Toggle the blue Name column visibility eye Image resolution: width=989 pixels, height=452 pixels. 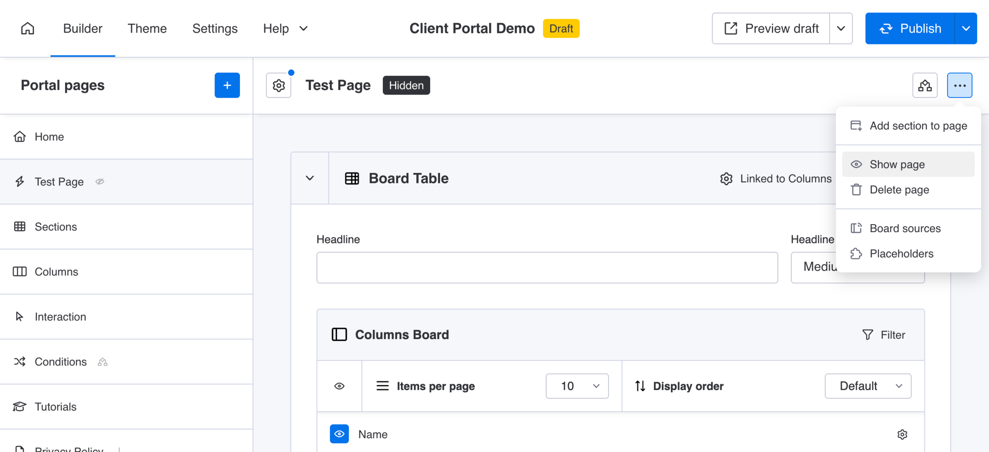pyautogui.click(x=339, y=434)
